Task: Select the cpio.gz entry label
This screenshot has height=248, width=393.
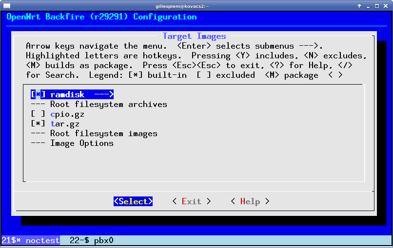Action: 67,114
